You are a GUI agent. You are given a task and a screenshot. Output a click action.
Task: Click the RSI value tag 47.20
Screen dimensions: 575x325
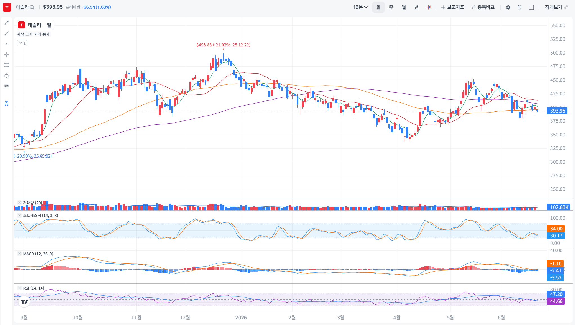[556, 294]
